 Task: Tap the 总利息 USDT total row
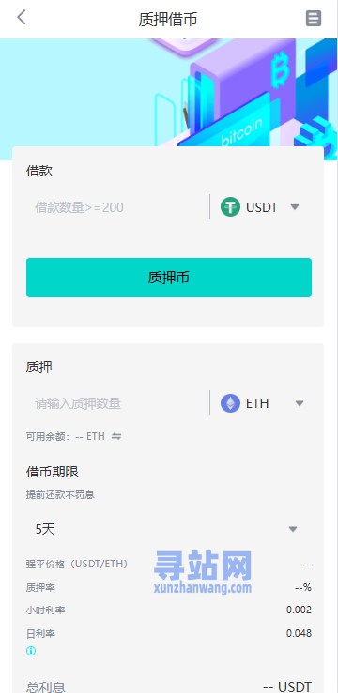coord(169,685)
